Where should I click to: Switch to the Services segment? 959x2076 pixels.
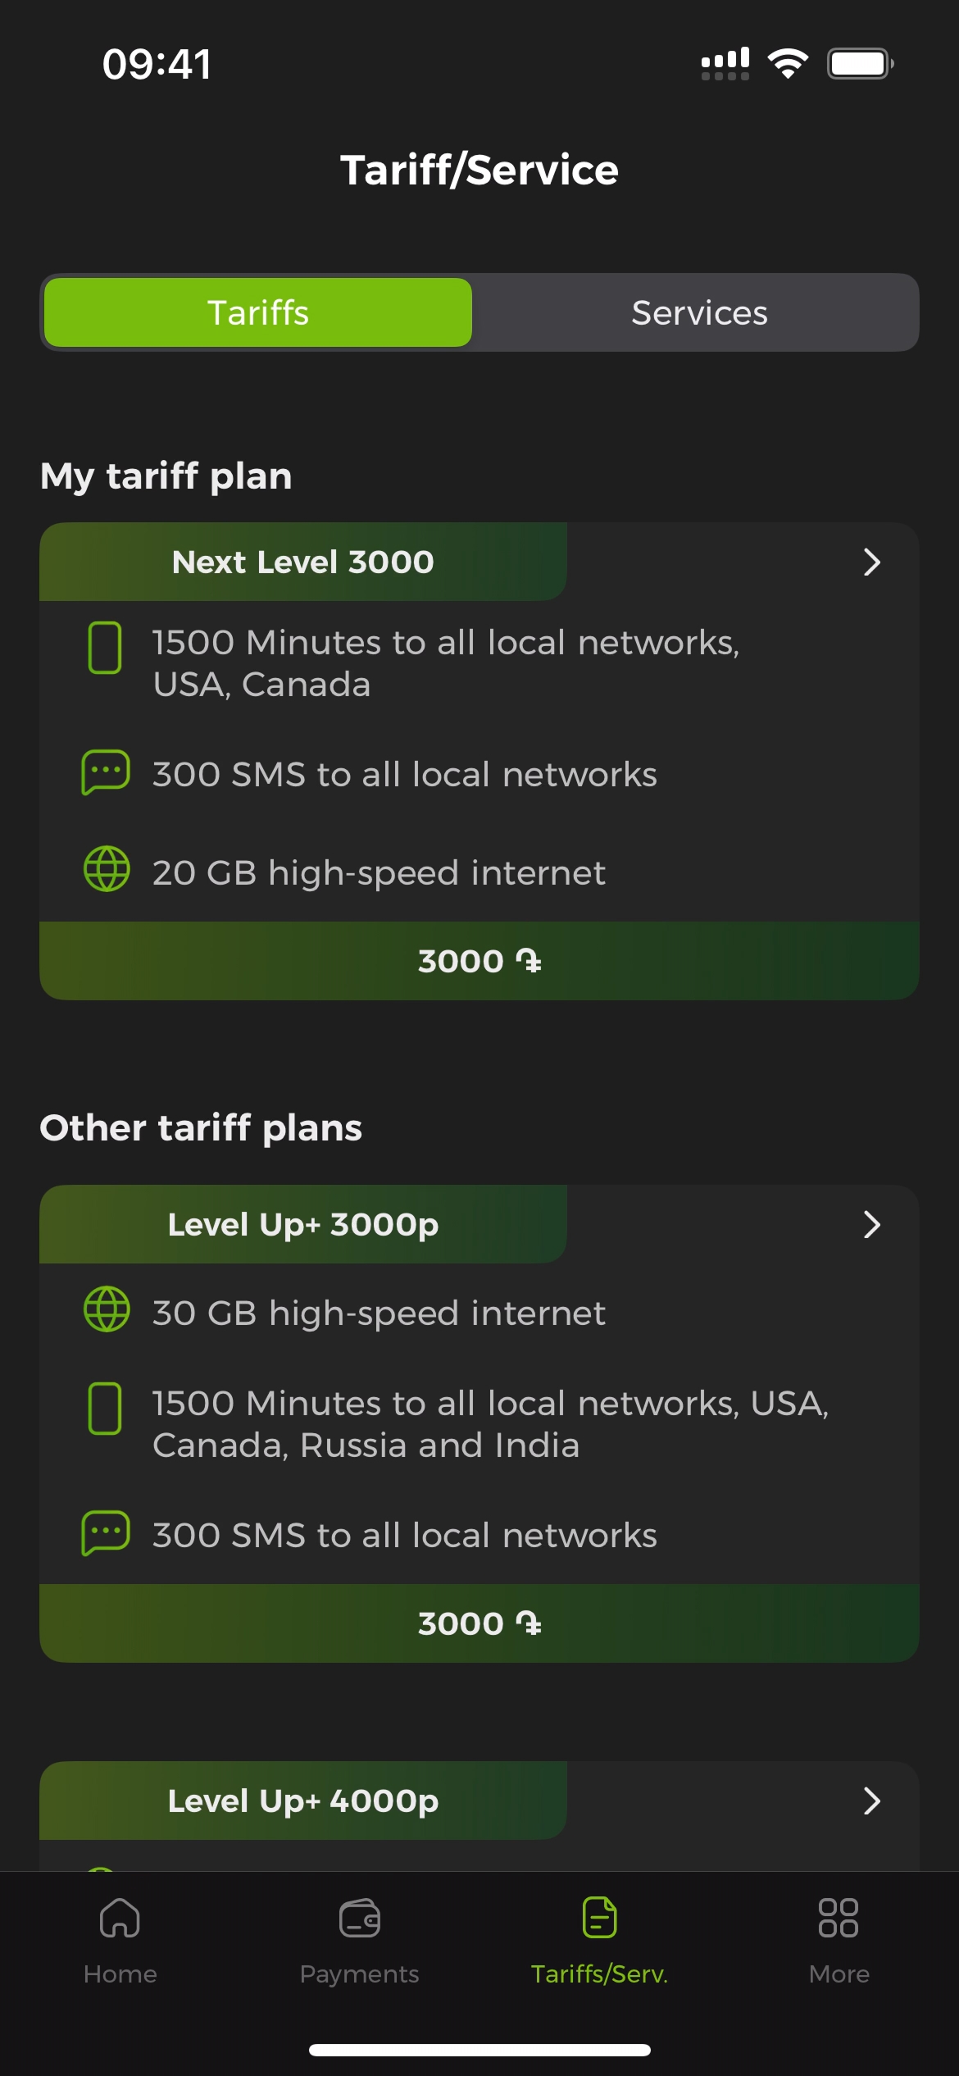pos(699,312)
